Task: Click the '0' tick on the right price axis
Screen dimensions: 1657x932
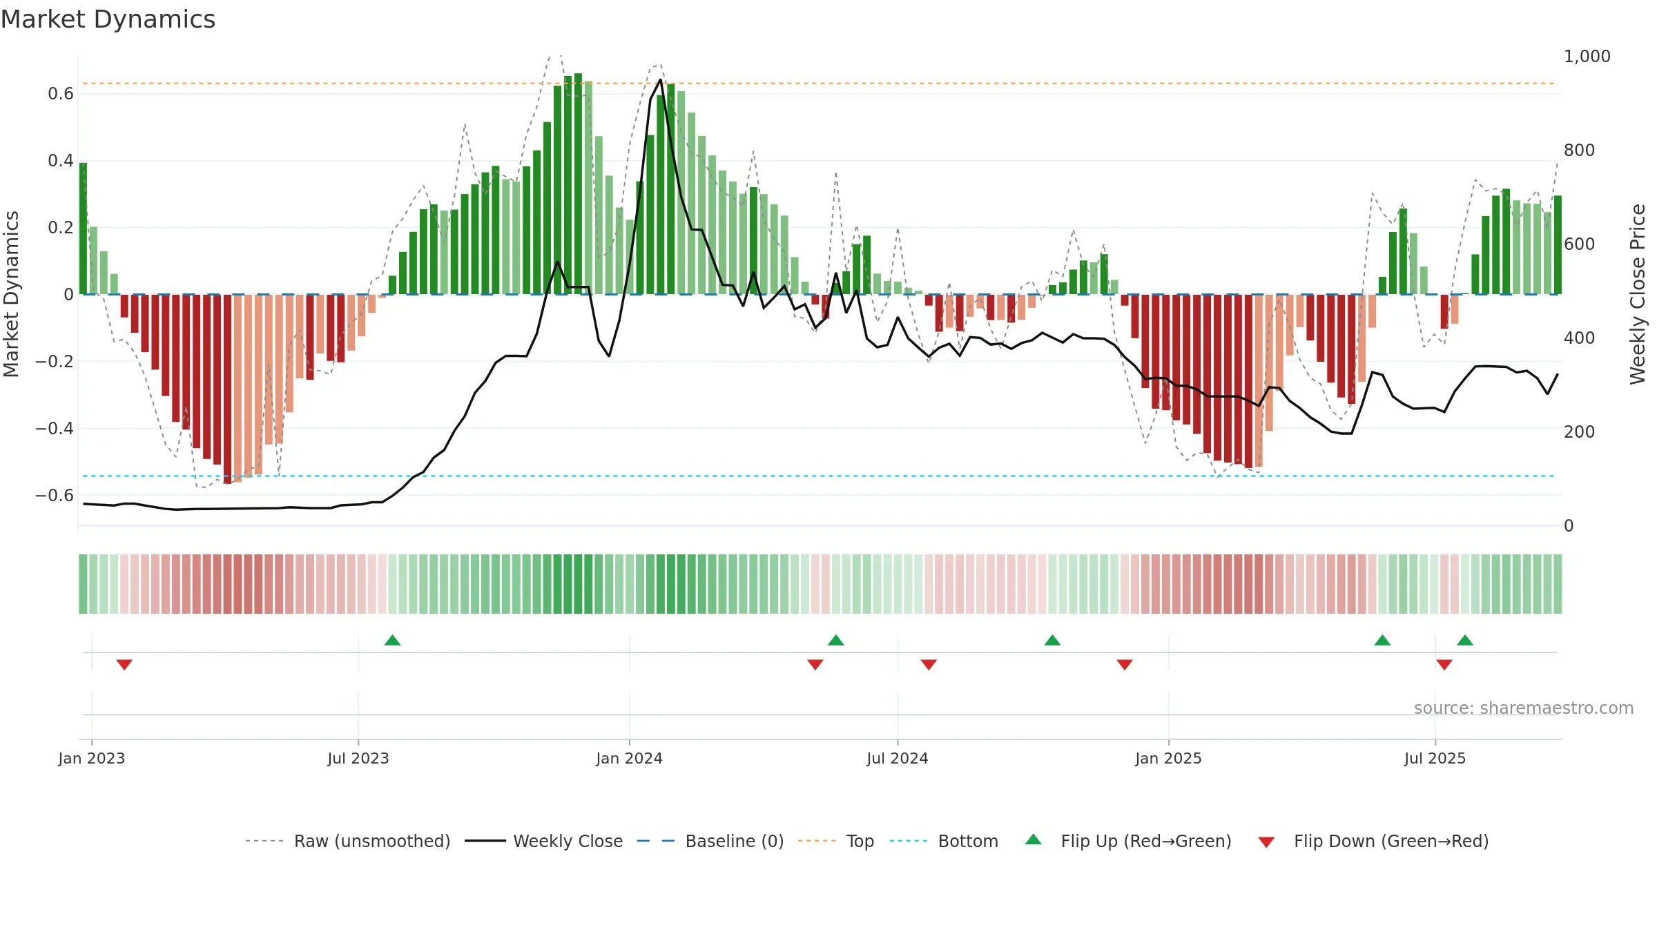Action: 1569,526
